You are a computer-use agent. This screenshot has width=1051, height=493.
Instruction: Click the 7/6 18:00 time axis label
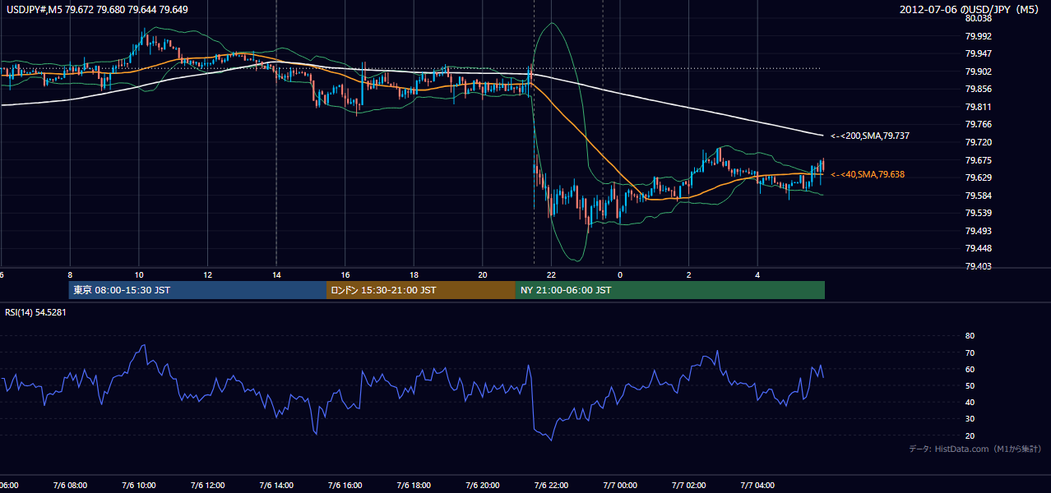[x=414, y=485]
